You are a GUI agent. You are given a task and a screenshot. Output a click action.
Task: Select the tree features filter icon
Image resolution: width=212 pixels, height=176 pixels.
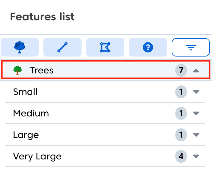pyautogui.click(x=20, y=47)
